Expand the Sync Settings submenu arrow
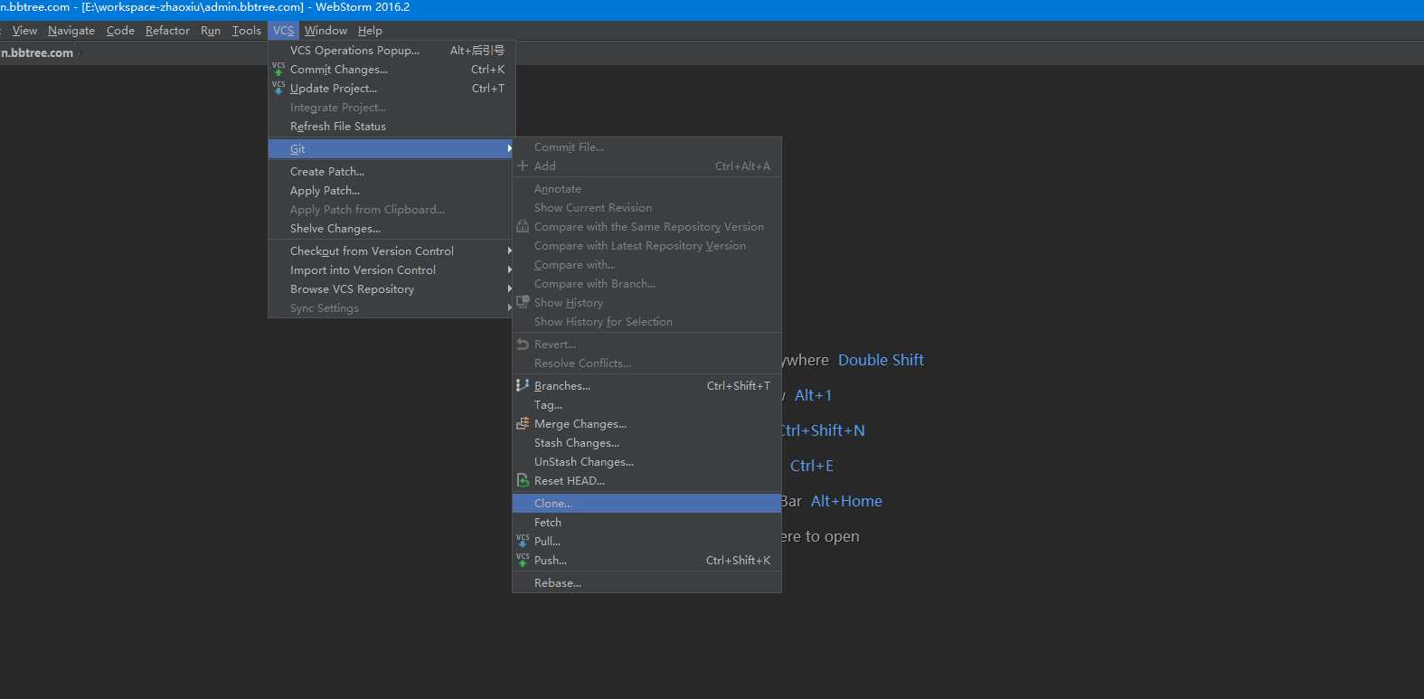The height and width of the screenshot is (699, 1424). coord(510,307)
